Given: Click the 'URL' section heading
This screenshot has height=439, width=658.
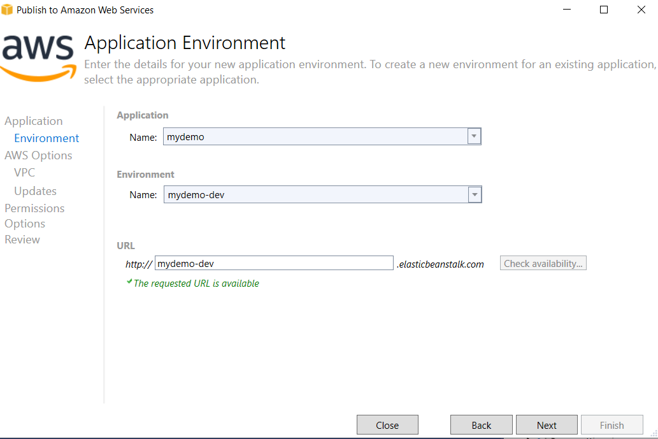Looking at the screenshot, I should [x=126, y=245].
